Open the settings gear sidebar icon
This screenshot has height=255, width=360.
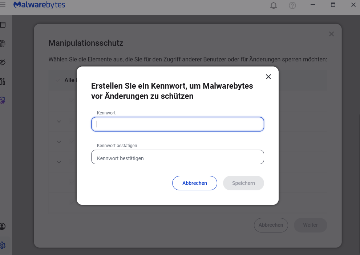(x=3, y=245)
